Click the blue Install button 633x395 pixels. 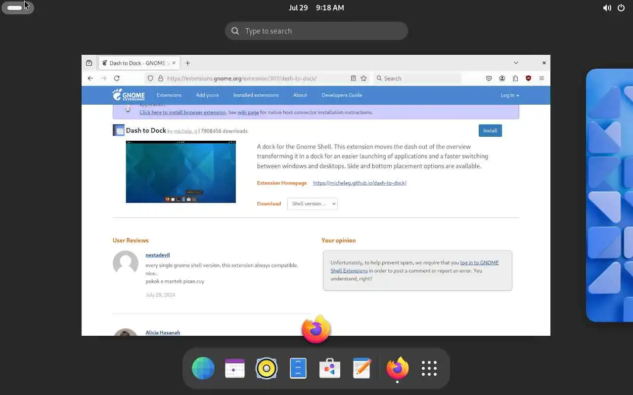[490, 130]
